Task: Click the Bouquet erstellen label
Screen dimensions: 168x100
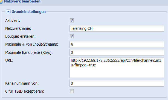Action: [20, 36]
